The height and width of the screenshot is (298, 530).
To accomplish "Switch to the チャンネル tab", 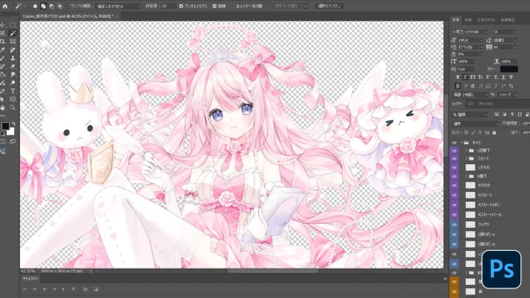I will tap(485, 104).
